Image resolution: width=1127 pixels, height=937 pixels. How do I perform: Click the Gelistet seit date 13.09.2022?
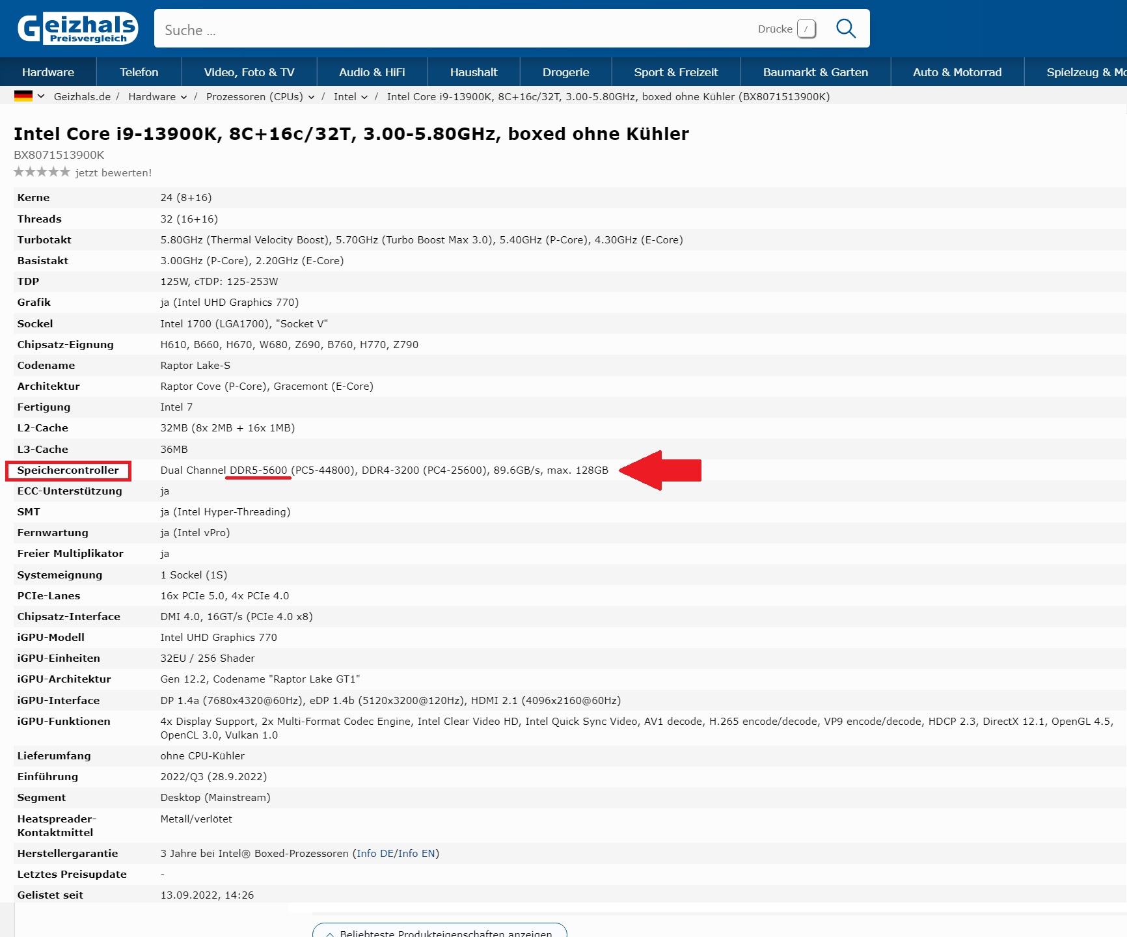(x=207, y=895)
